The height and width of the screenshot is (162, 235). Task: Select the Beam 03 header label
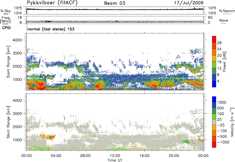pyautogui.click(x=115, y=3)
